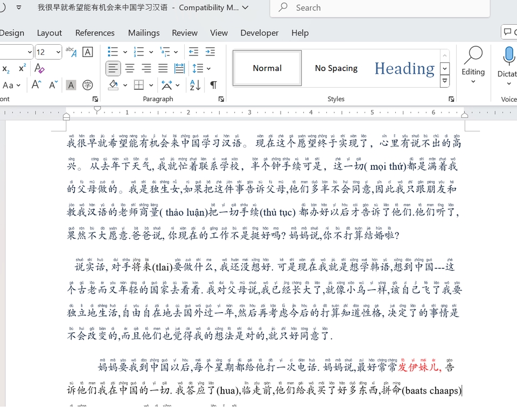Toggle Justify paragraph alignment

tap(163, 68)
